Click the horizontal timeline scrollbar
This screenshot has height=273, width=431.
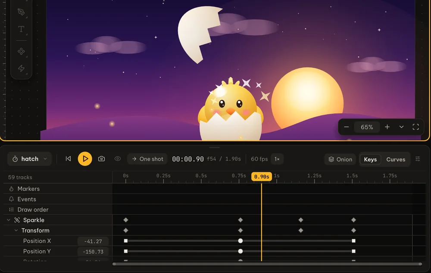pyautogui.click(x=267, y=264)
